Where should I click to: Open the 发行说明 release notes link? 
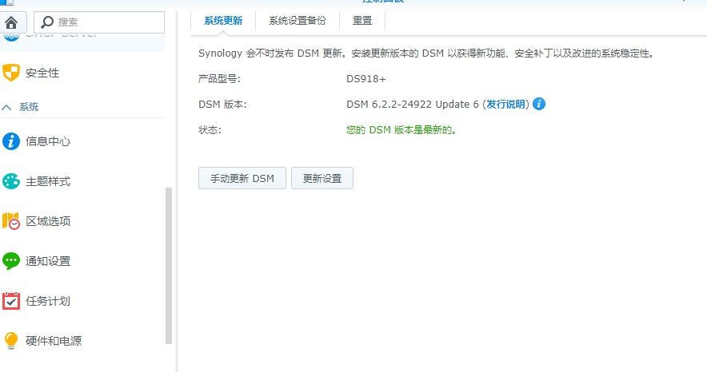pos(507,105)
